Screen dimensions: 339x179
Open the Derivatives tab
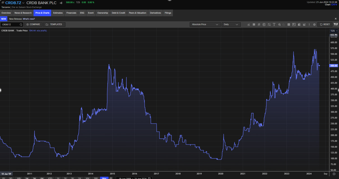pyautogui.click(x=155, y=13)
